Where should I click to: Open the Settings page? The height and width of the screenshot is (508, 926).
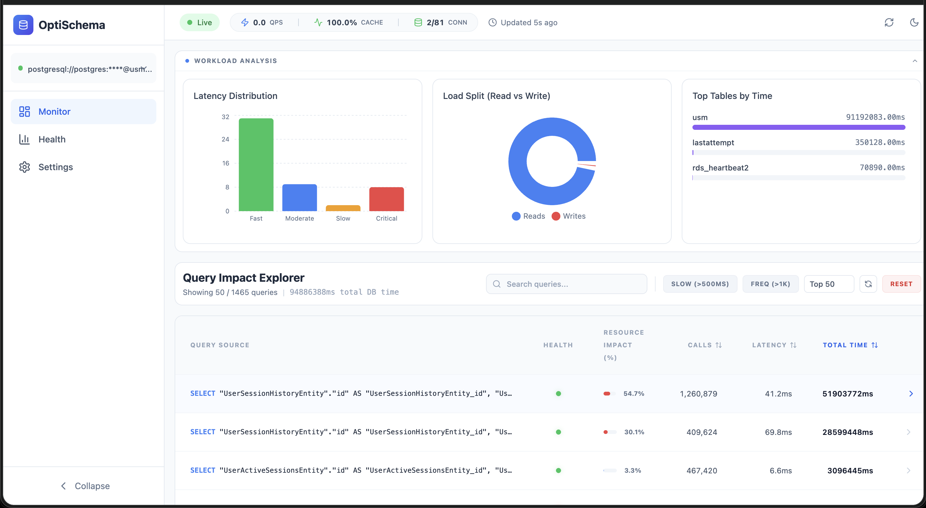[x=55, y=167]
